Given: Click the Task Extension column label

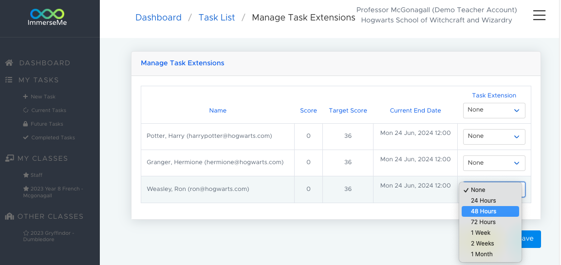Looking at the screenshot, I should point(494,95).
